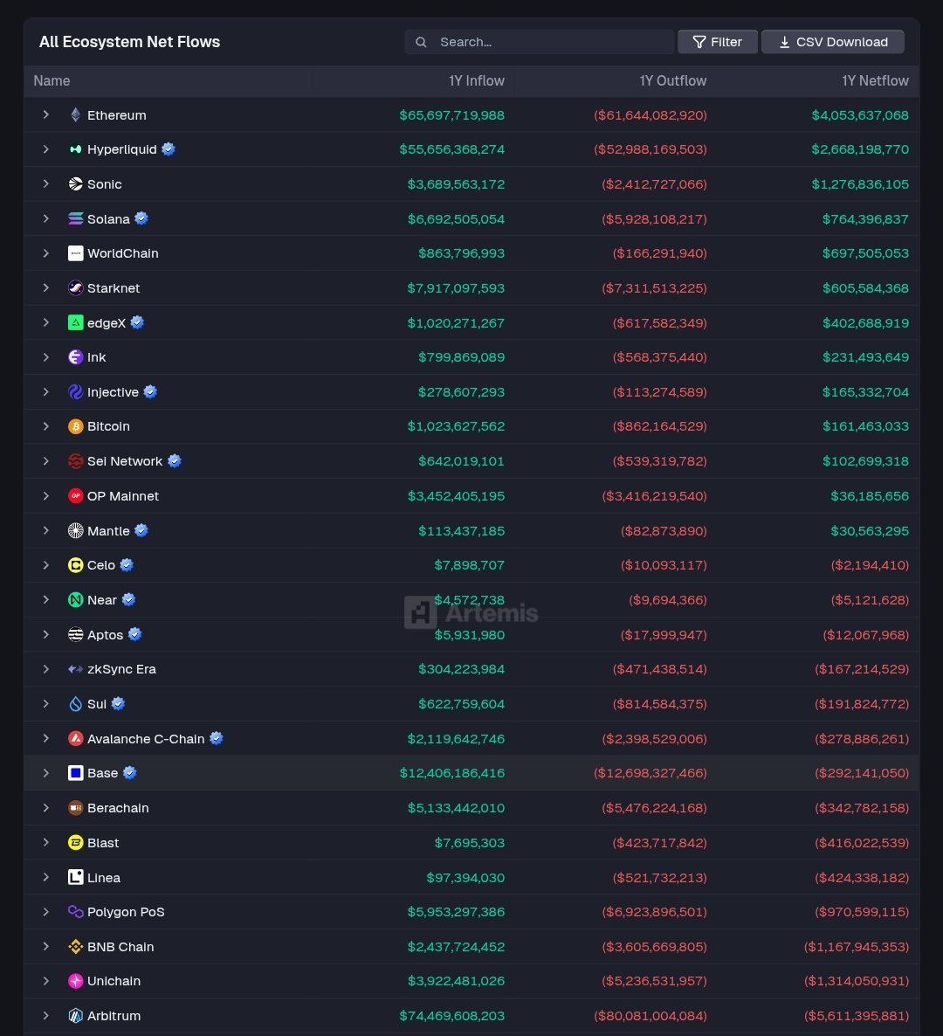This screenshot has height=1036, width=943.
Task: Click the Berachain logo icon
Action: point(75,808)
